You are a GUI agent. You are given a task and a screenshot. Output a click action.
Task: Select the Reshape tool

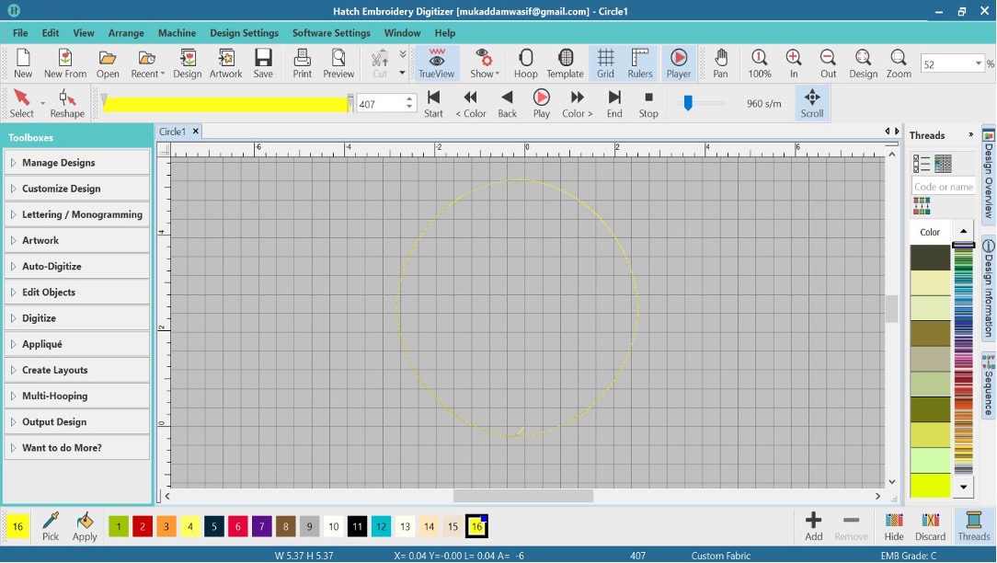point(66,101)
